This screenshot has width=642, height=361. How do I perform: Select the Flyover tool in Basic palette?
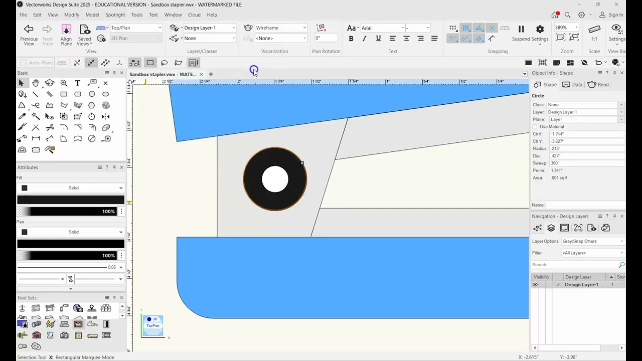[x=50, y=83]
